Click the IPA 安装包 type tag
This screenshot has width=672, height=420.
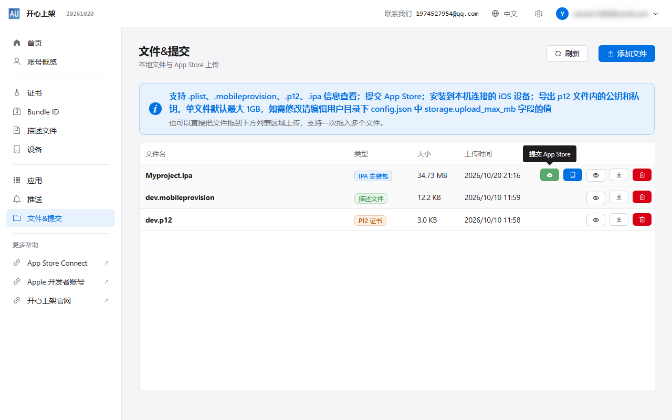pyautogui.click(x=373, y=176)
